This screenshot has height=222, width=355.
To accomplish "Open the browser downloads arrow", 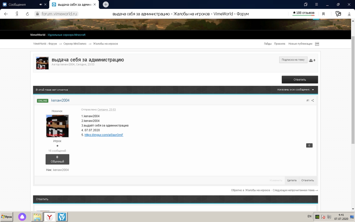I will 349,14.
